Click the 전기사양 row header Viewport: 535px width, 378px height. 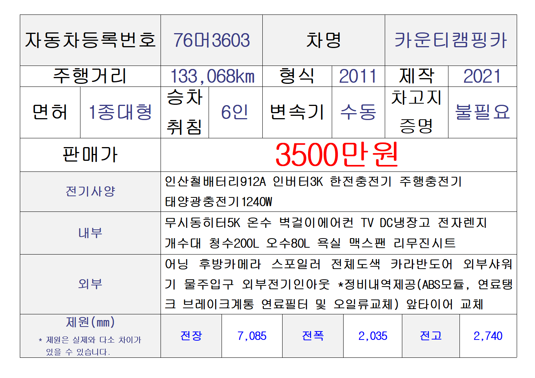pyautogui.click(x=90, y=191)
